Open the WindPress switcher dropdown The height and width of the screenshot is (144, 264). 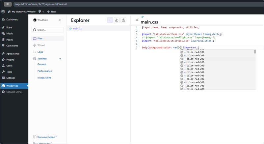60,20
